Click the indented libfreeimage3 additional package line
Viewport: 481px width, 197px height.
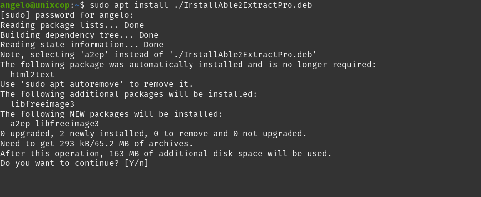click(43, 104)
